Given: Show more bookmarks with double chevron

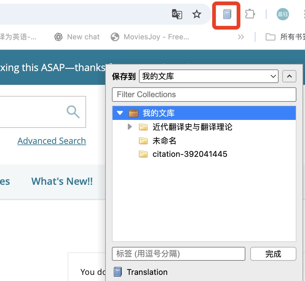Looking at the screenshot, I should coord(241,37).
